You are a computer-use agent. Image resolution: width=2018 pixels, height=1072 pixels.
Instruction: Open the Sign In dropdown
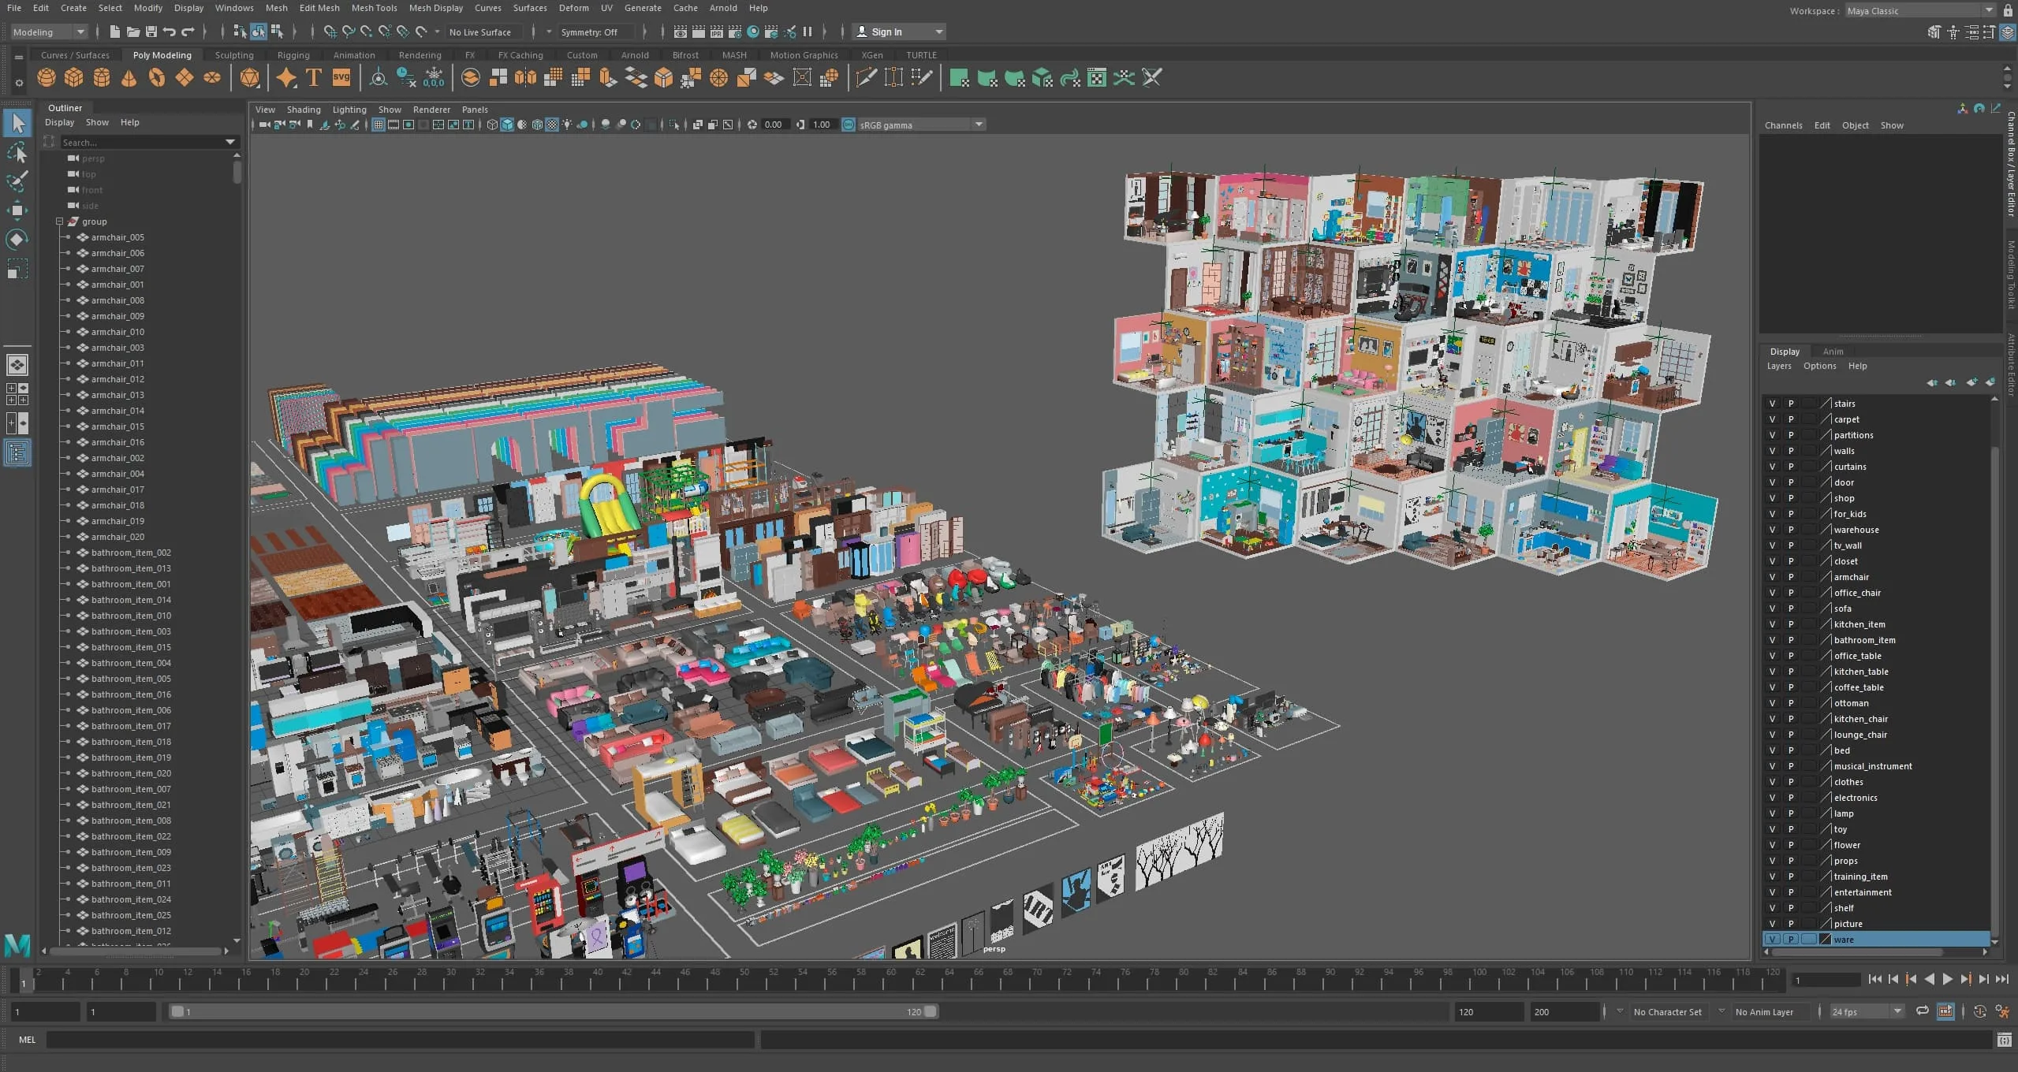coord(899,32)
